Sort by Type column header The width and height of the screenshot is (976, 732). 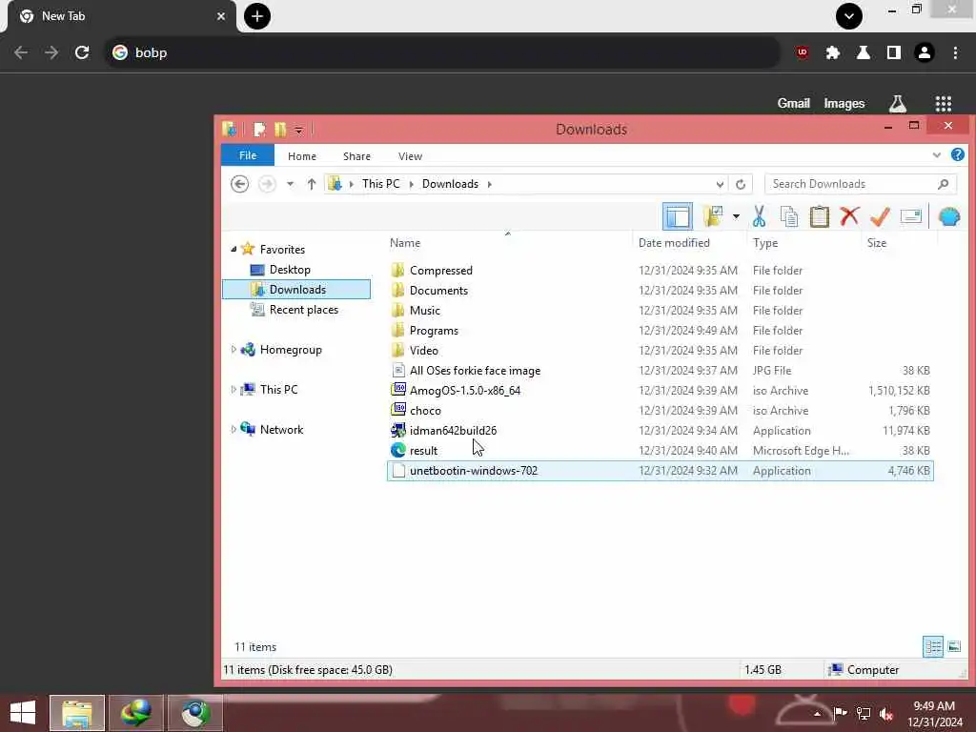coord(765,243)
